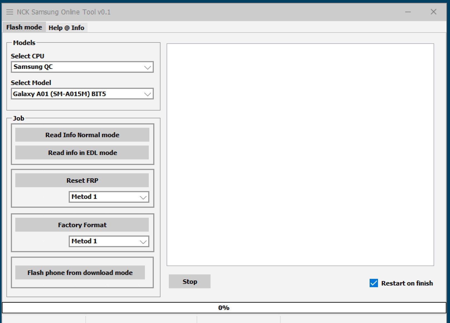Minimize the NCK Samsung Online Tool window
Screen dimensions: 450x323
click(x=408, y=12)
